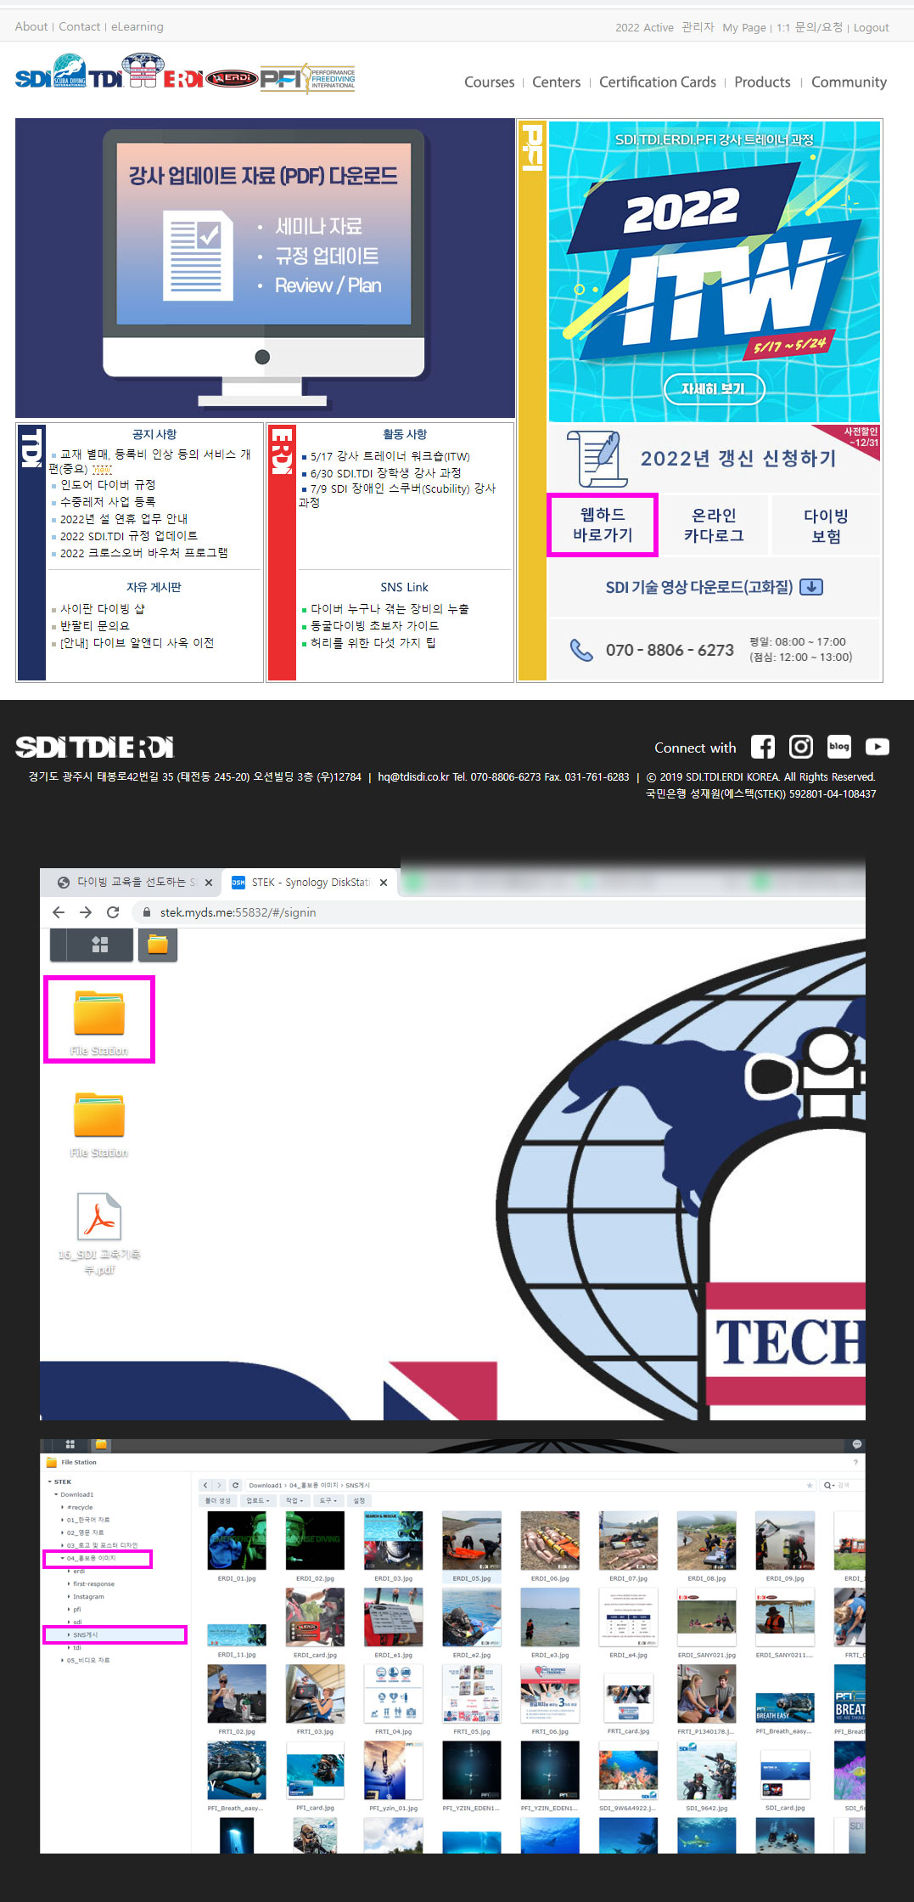Click the download arrow beside SDI 기술 영상 다운로드
This screenshot has height=1902, width=914.
(x=812, y=587)
